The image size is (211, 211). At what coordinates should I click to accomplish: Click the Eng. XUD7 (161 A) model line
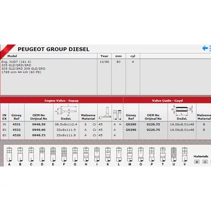click(x=16, y=62)
